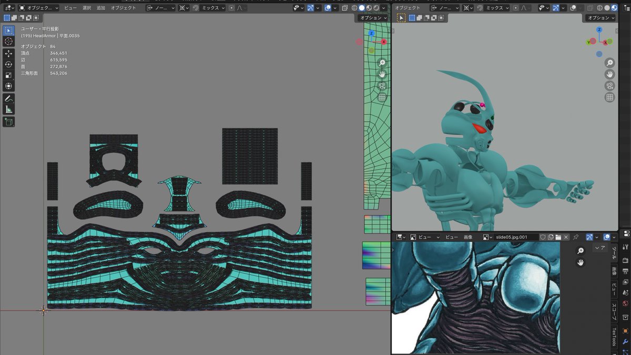The image size is (631, 355).
Task: Choose the Scale tool in left toolbar
Action: coord(9,75)
